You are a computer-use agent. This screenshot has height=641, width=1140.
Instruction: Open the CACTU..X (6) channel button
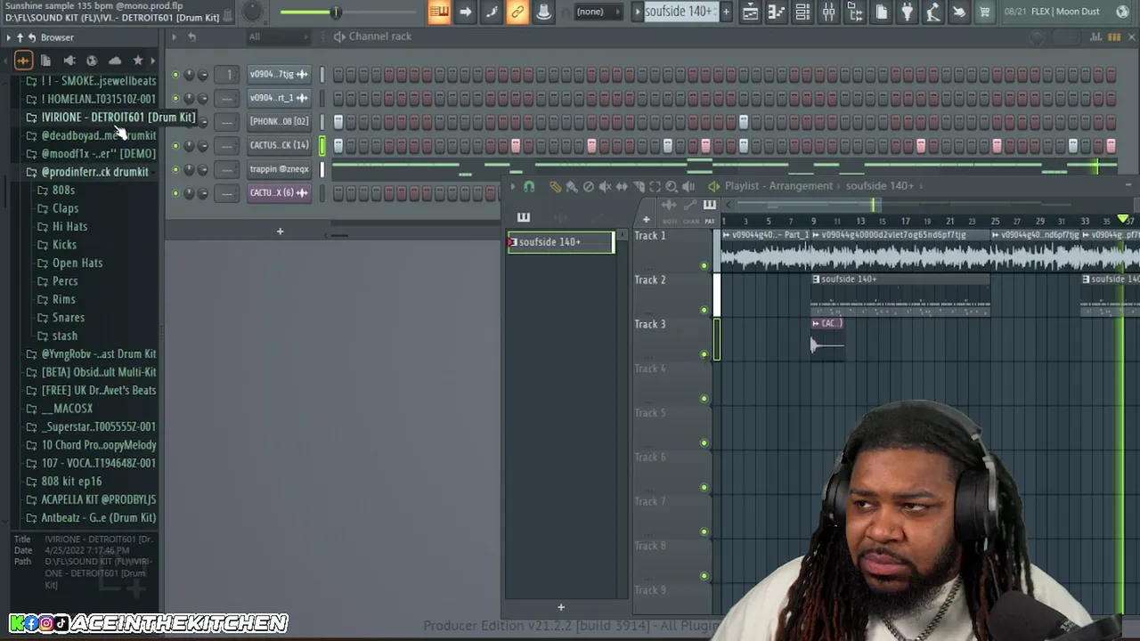(279, 193)
